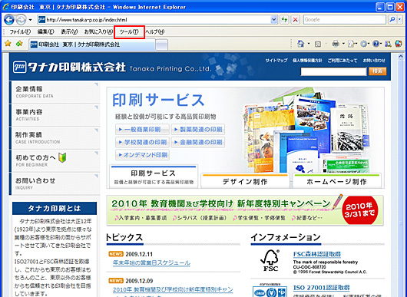Click the 2010年 新年度特別キャンペーン banner
The height and width of the screenshot is (297, 407).
[x=245, y=210]
